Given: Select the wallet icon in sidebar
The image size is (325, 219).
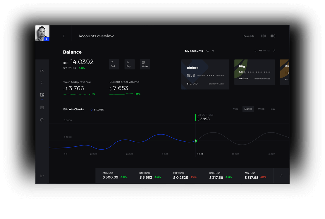Looking at the screenshot, I should [x=42, y=94].
